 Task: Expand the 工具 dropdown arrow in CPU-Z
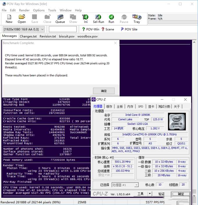pos(150,194)
